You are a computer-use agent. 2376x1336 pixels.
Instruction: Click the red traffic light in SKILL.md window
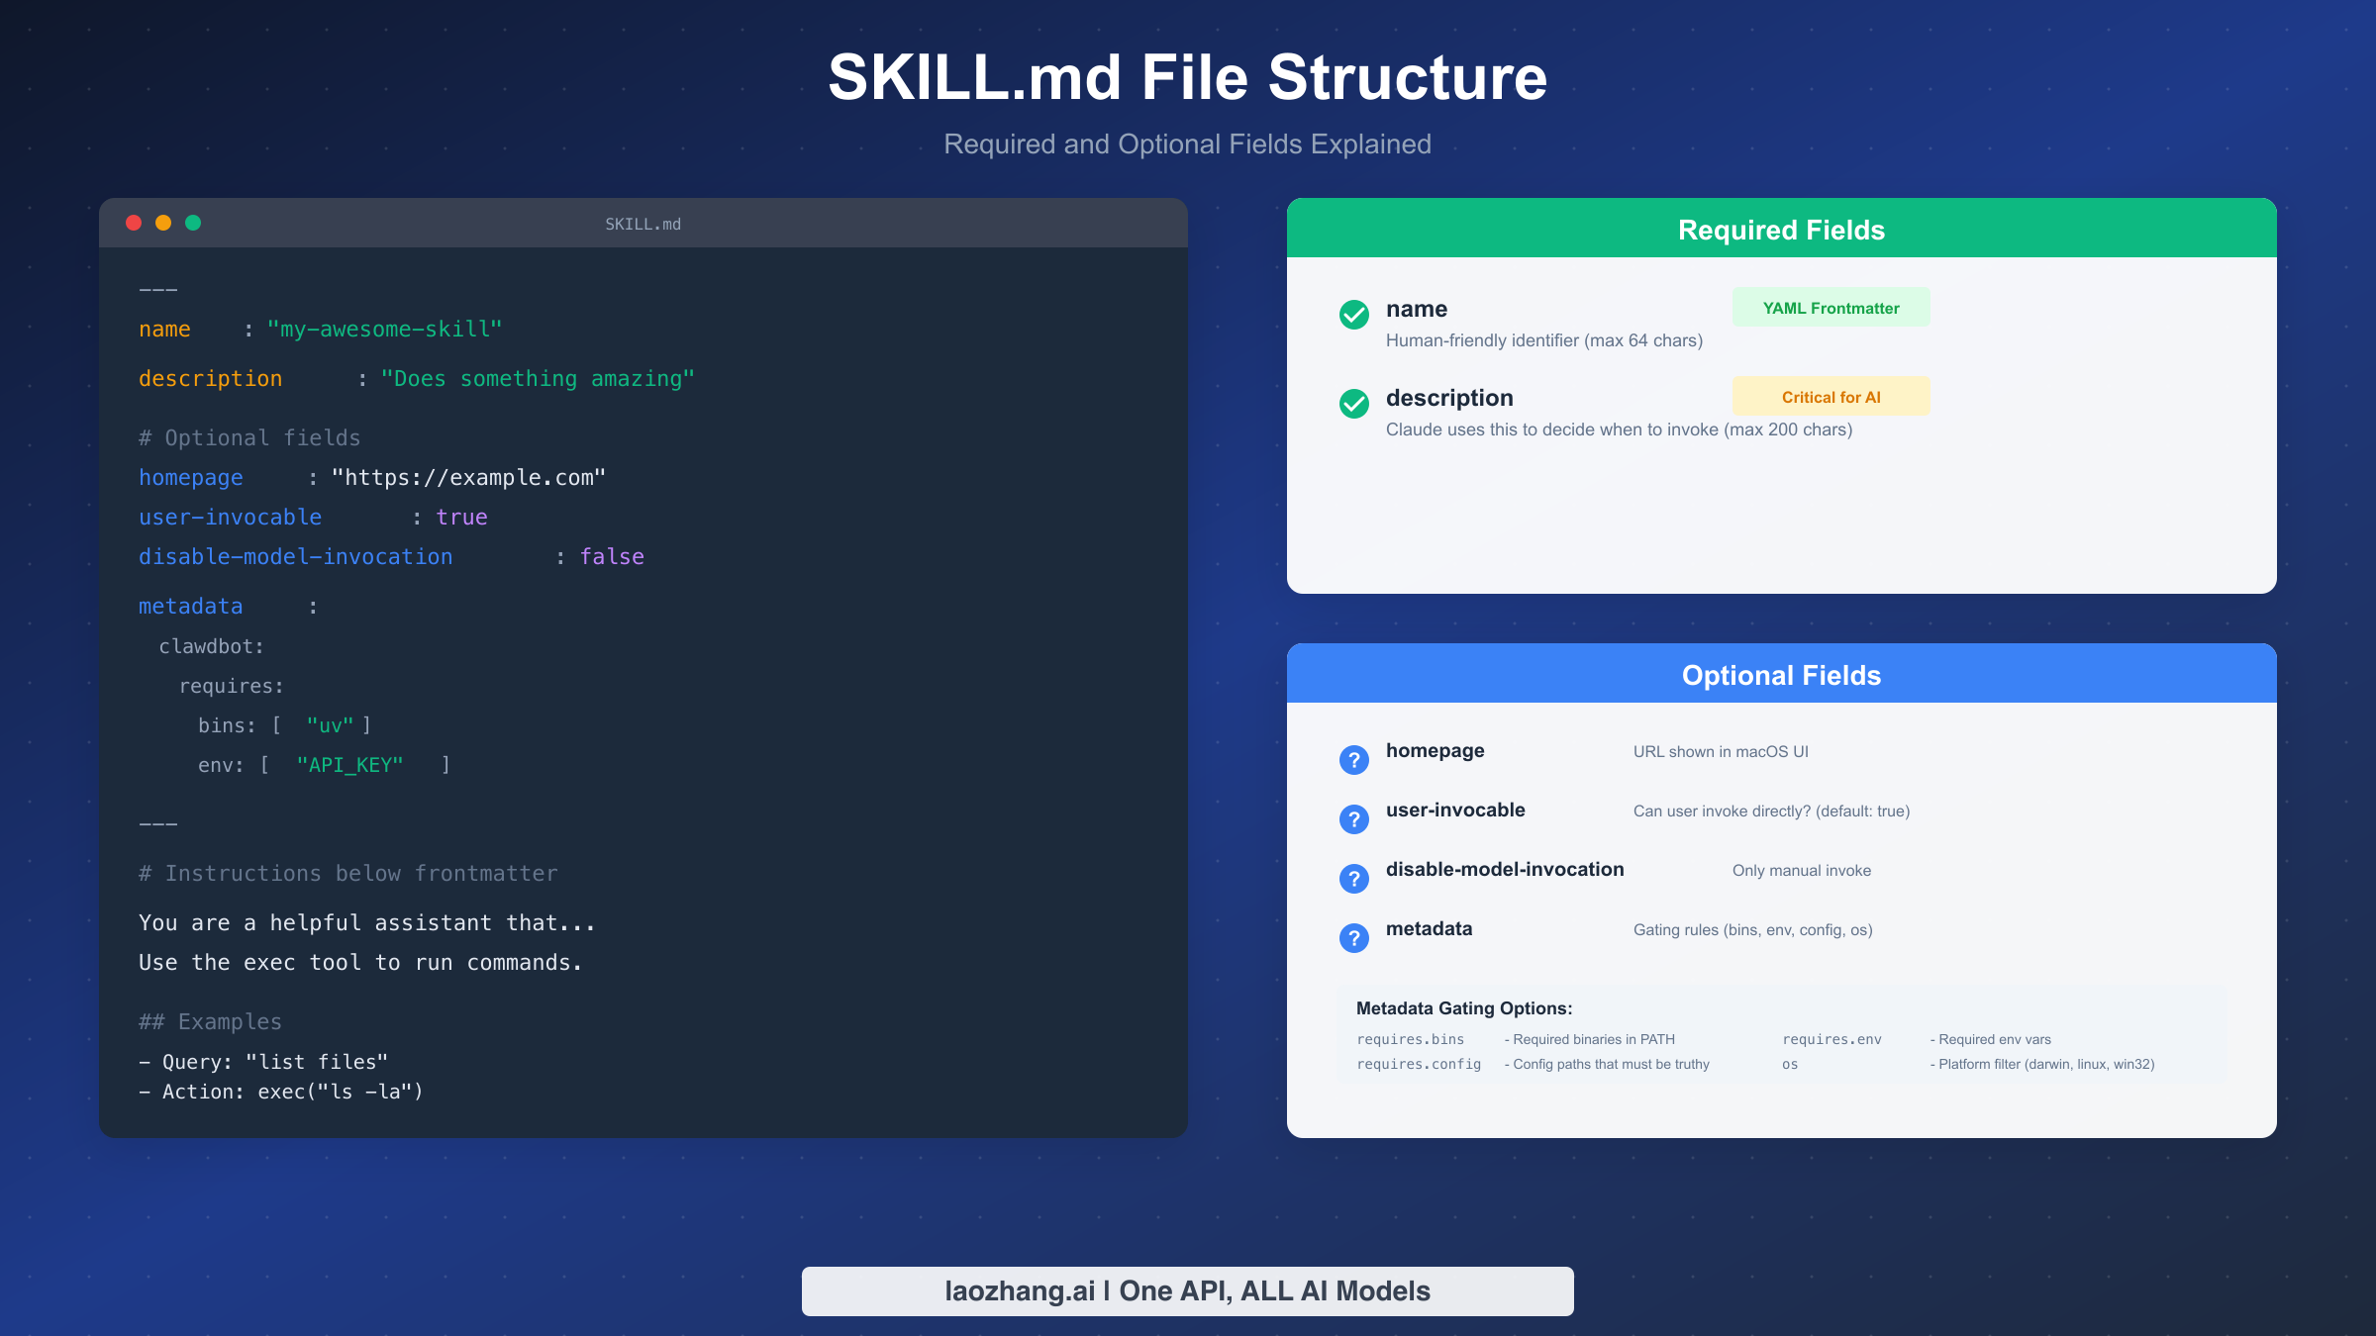click(134, 223)
